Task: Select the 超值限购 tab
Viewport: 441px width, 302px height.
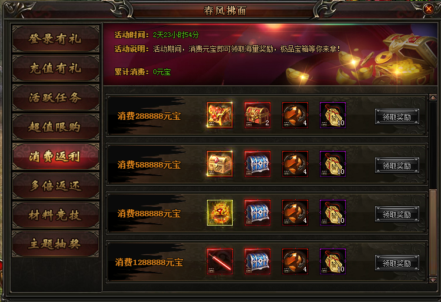Action: tap(56, 127)
